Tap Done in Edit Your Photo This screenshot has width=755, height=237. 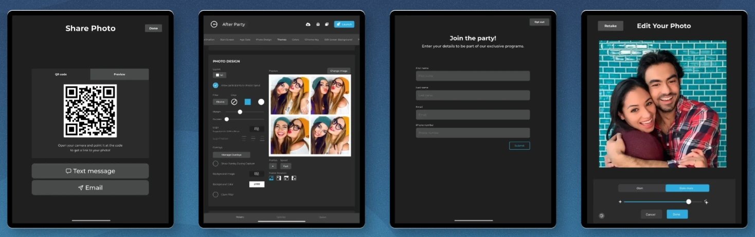point(677,214)
